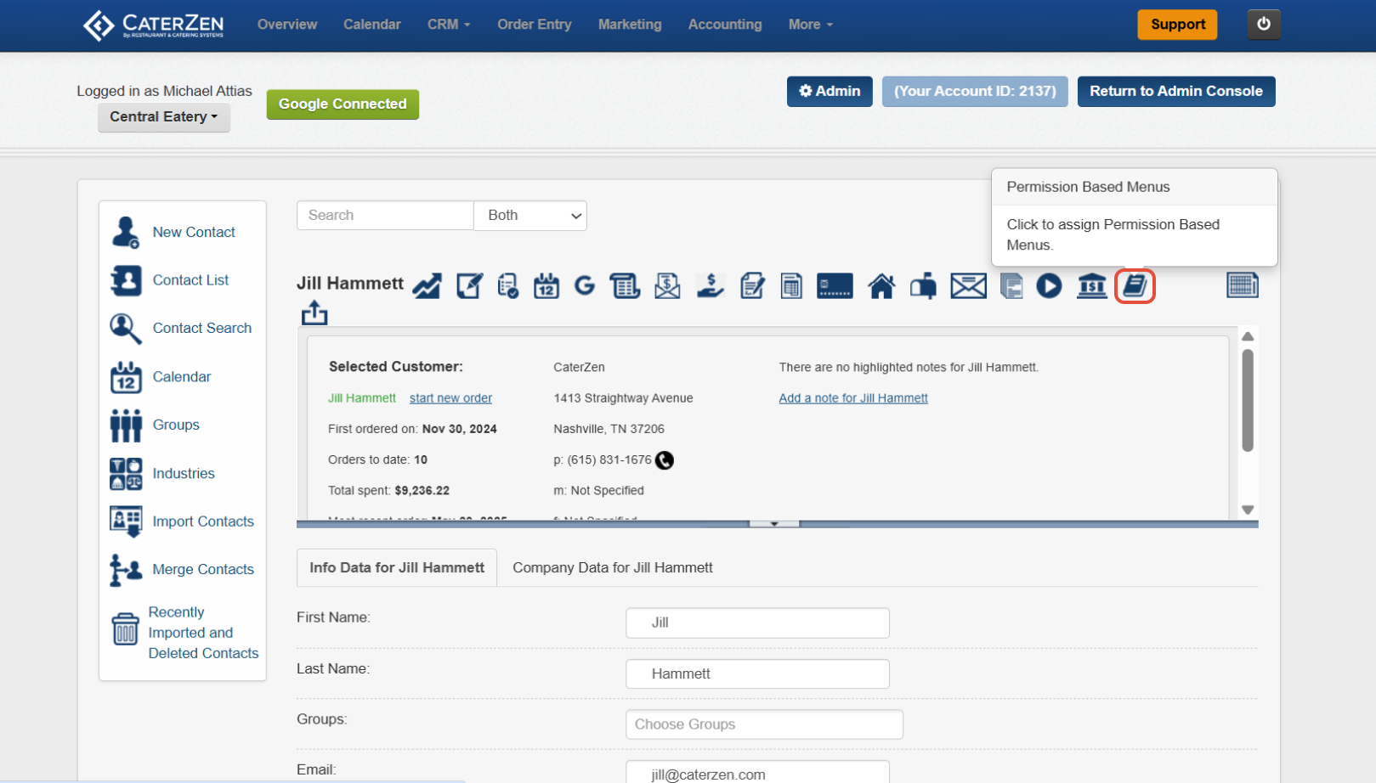Open Merge Contacts in sidebar

click(203, 569)
